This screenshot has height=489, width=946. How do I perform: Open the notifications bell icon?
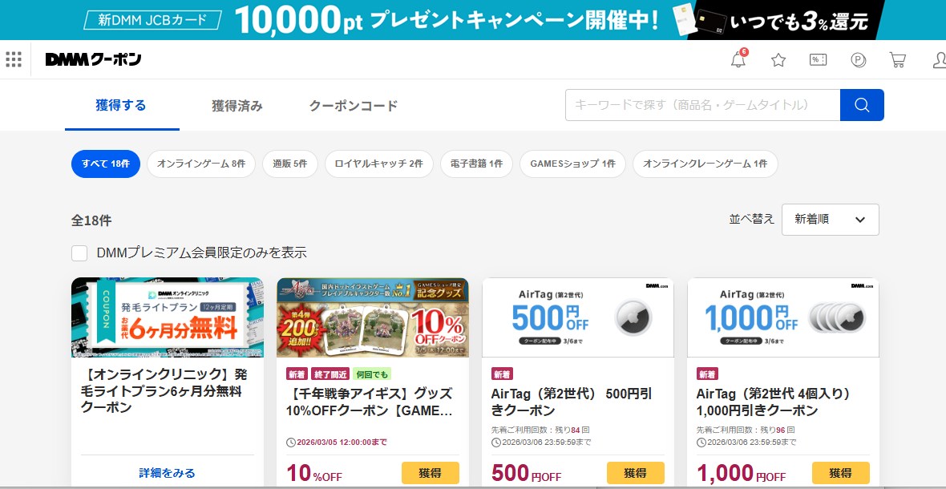738,60
